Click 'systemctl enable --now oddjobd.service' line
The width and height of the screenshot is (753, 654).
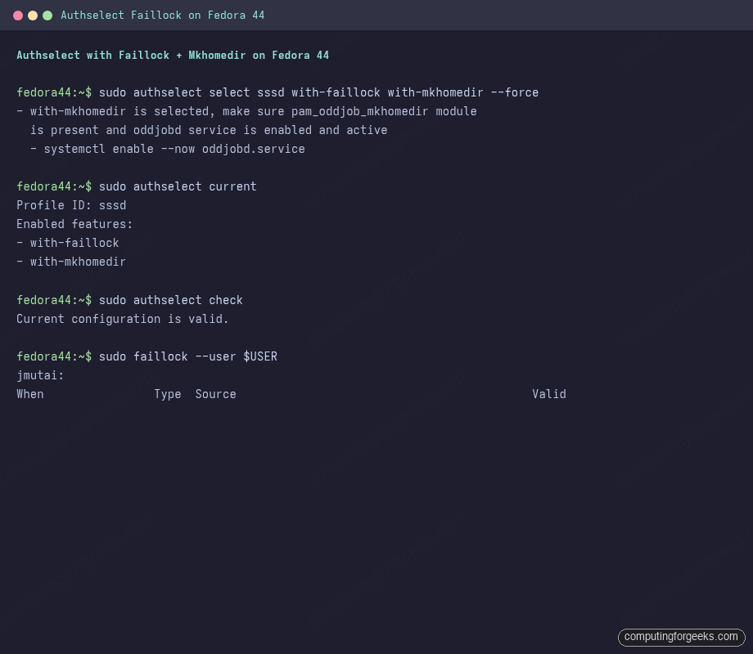tap(168, 150)
